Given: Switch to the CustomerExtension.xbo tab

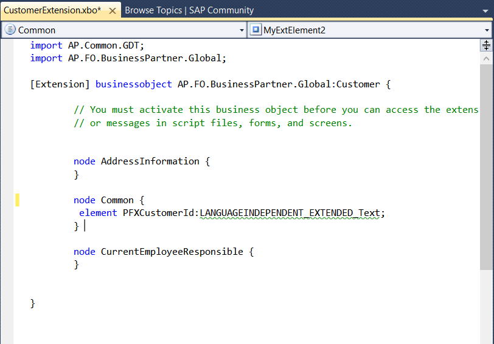Looking at the screenshot, I should [x=52, y=10].
